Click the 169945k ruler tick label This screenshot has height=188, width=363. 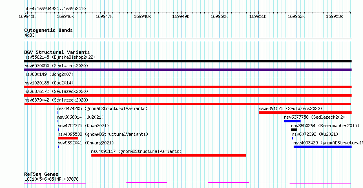pyautogui.click(x=27, y=16)
